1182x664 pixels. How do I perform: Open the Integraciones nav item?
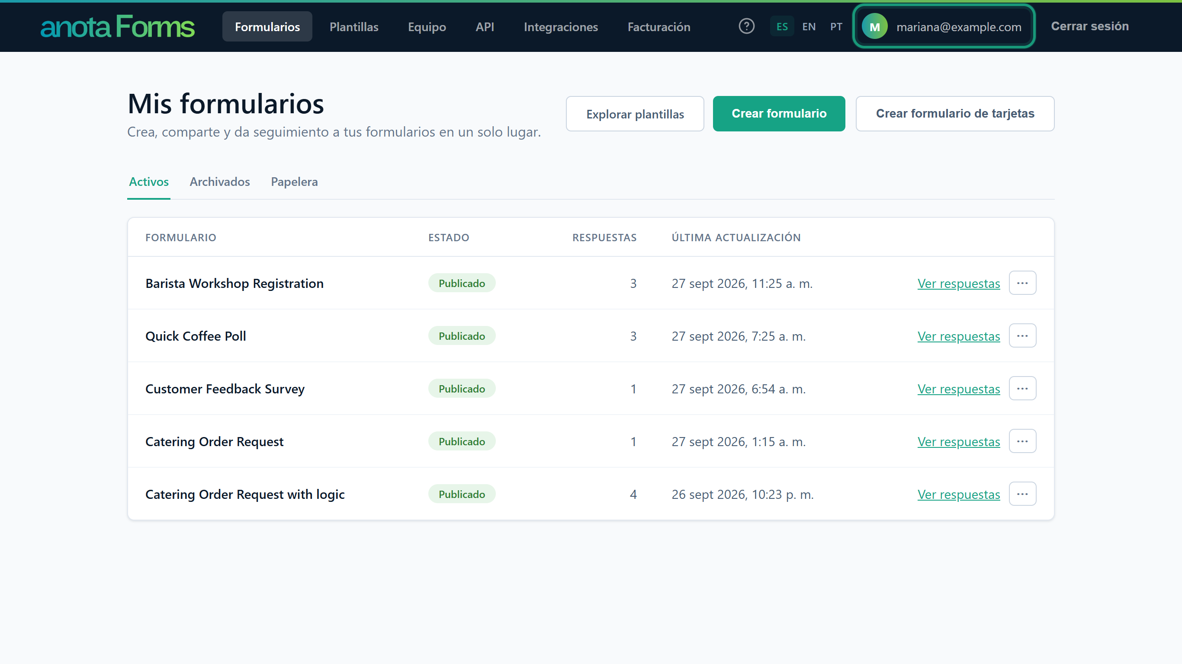pos(561,27)
